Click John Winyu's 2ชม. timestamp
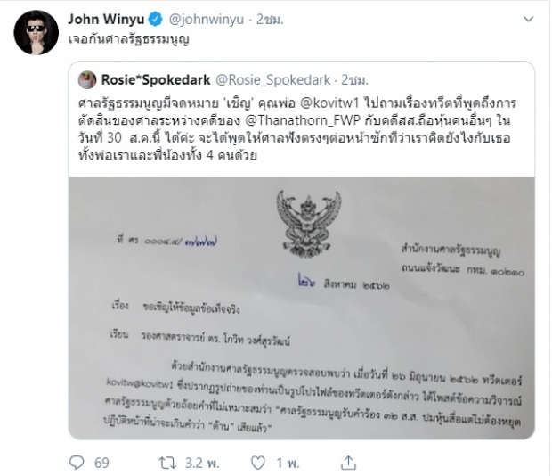This screenshot has height=476, width=552. (x=270, y=20)
